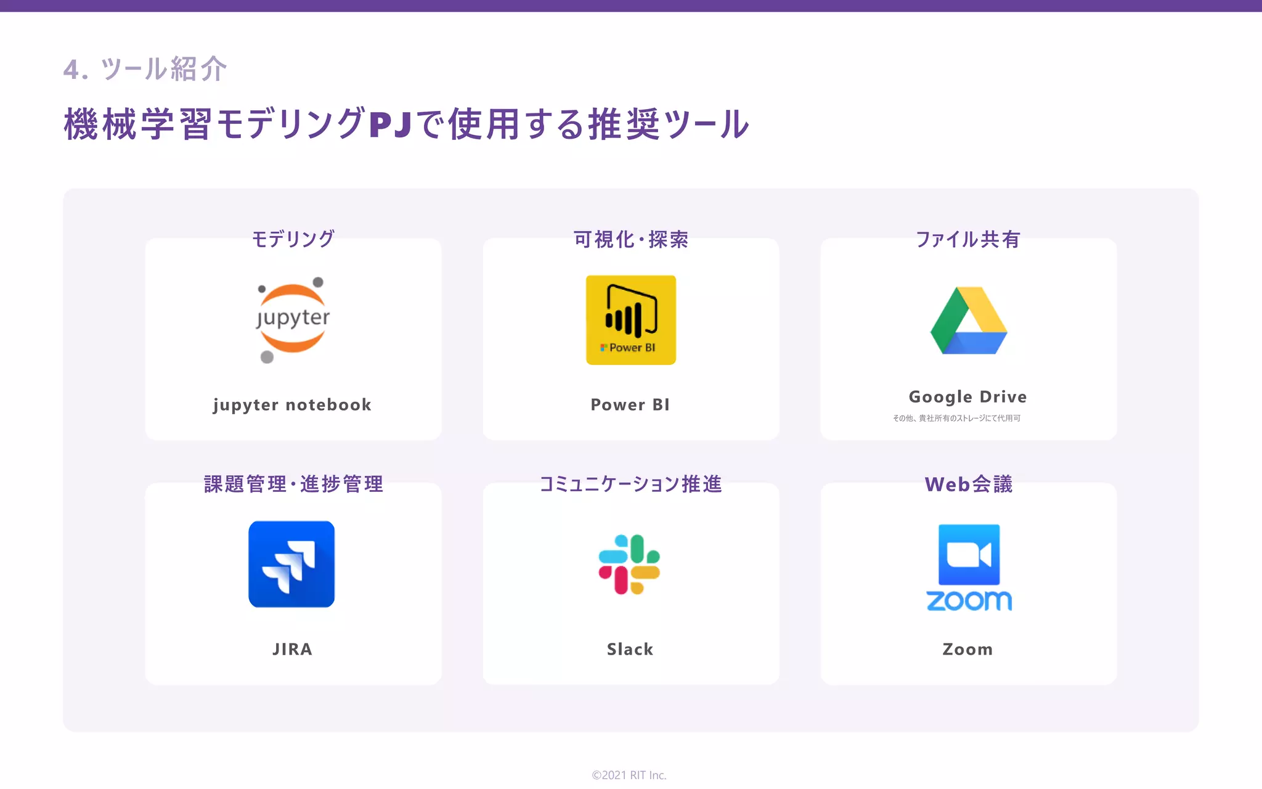
Task: Click the Google Drive triangle logo
Action: pos(968,321)
